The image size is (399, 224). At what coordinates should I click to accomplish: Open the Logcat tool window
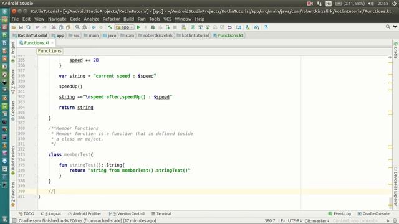[x=51, y=213]
